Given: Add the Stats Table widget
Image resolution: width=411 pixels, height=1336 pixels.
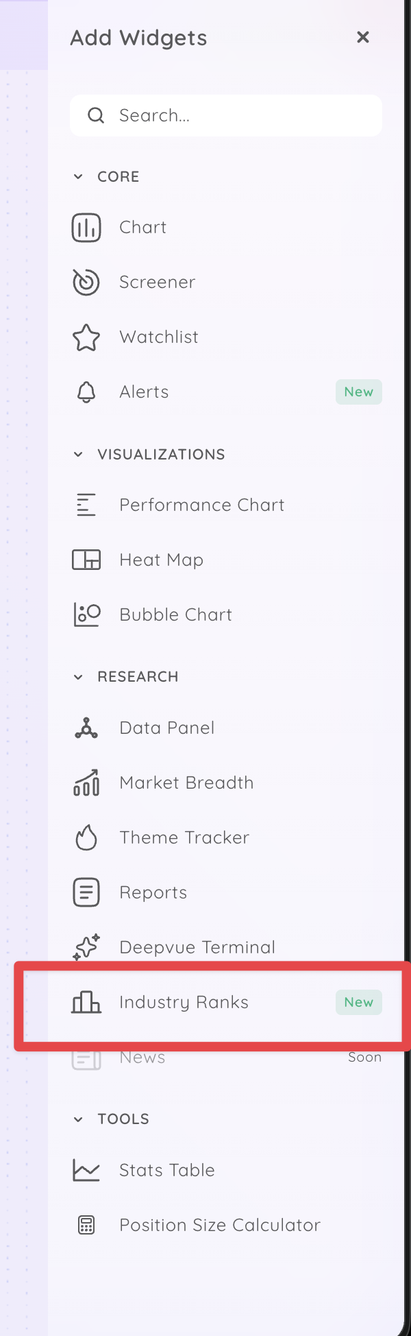Looking at the screenshot, I should tap(167, 1171).
